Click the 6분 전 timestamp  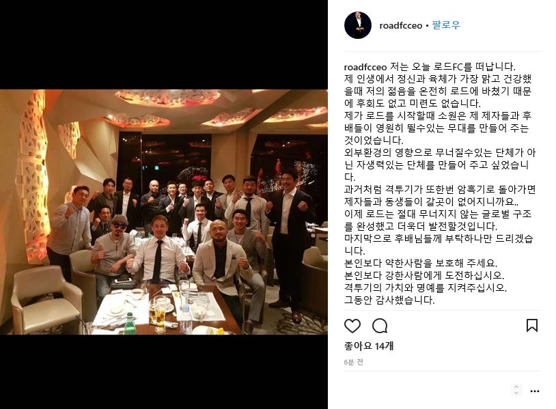[x=354, y=362]
